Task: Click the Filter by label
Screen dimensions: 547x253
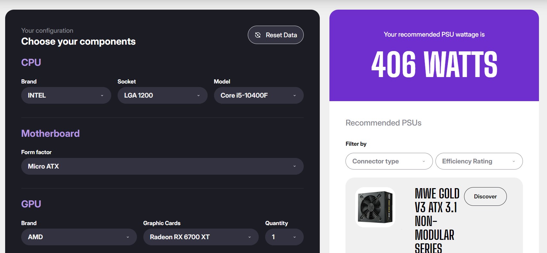Action: [x=356, y=144]
